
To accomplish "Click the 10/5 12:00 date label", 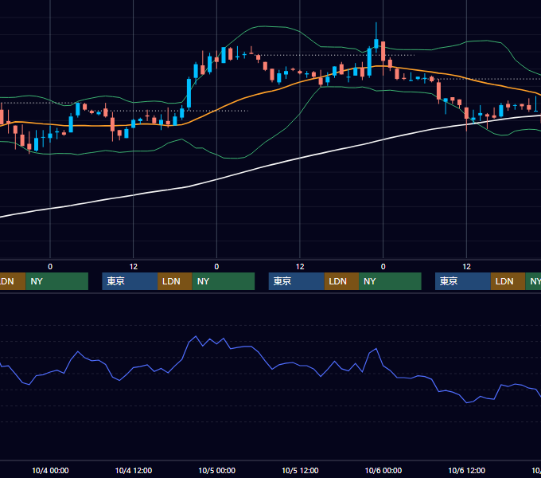I will pos(300,470).
